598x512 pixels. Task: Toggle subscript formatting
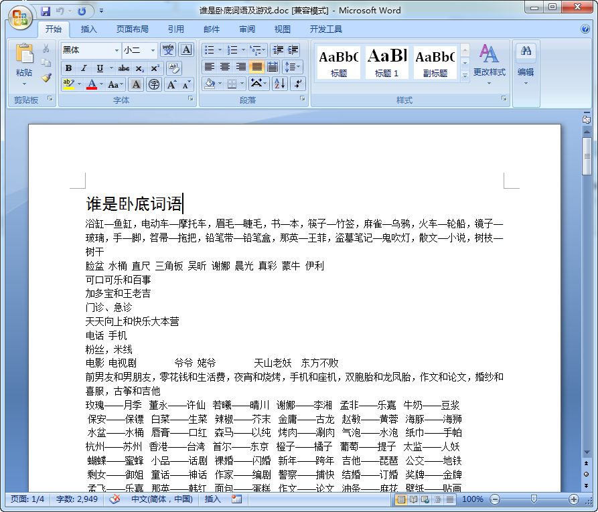[x=139, y=68]
